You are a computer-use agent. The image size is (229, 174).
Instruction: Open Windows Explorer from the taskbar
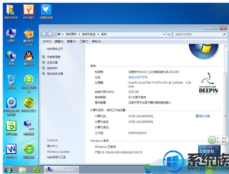[x=23, y=170]
